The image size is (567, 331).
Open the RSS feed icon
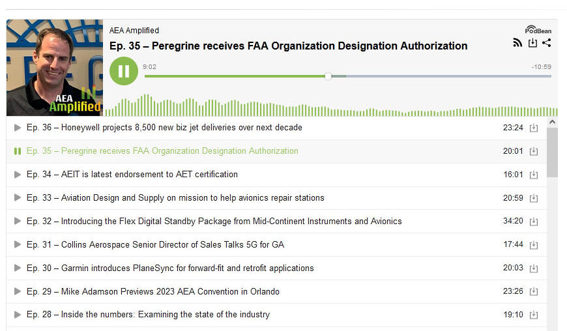(517, 43)
